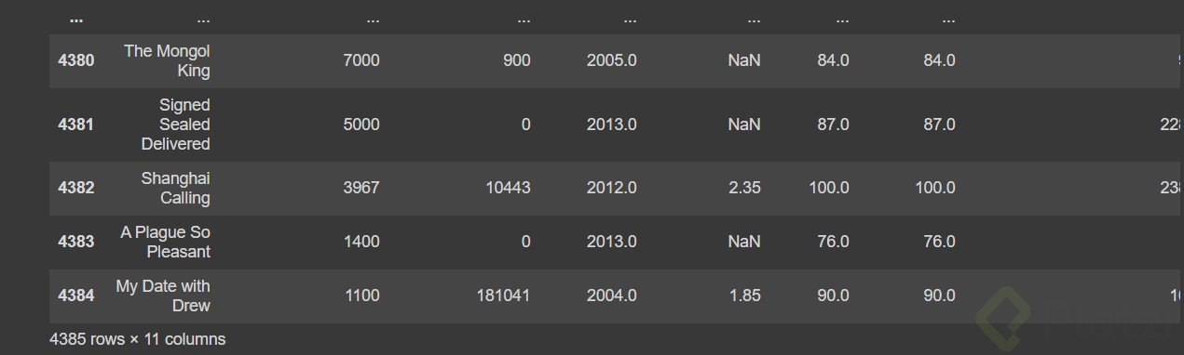Click the 2.35 ratio cell

click(744, 188)
